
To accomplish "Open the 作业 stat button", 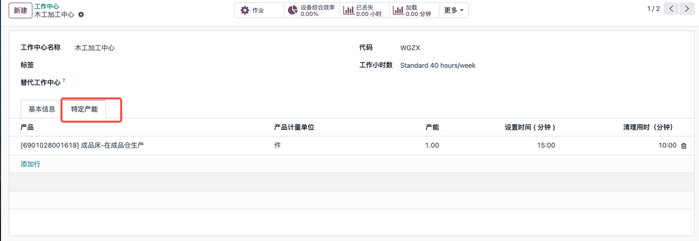I will (x=259, y=10).
